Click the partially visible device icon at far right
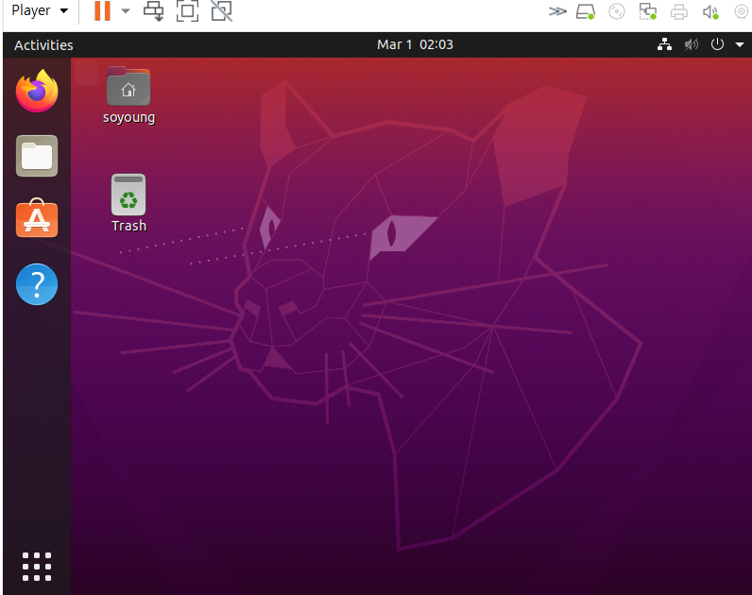This screenshot has width=752, height=595. [743, 11]
